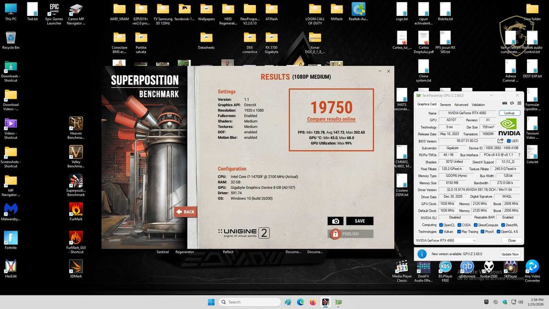This screenshot has width=549, height=309.
Task: Click the taskbar Search box
Action: coord(249,302)
